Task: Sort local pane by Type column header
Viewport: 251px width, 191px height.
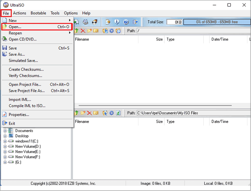Action: pos(184,122)
